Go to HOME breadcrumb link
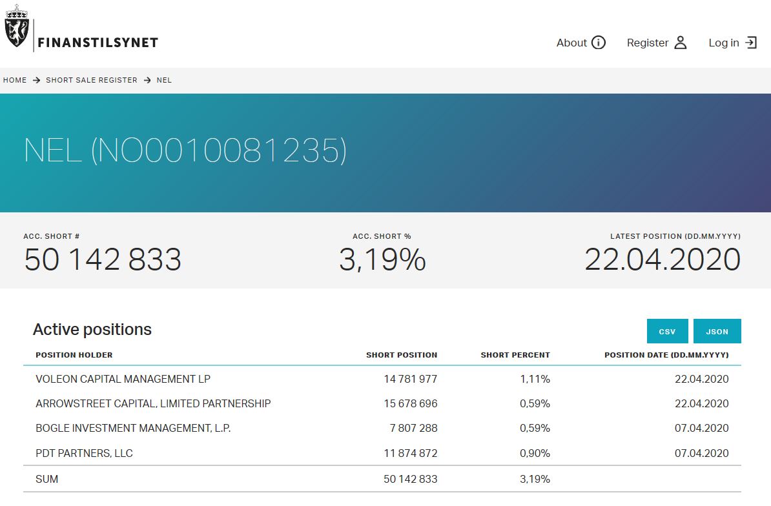 (15, 80)
